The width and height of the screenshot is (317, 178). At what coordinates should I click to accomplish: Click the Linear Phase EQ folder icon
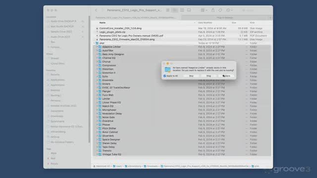point(100,102)
